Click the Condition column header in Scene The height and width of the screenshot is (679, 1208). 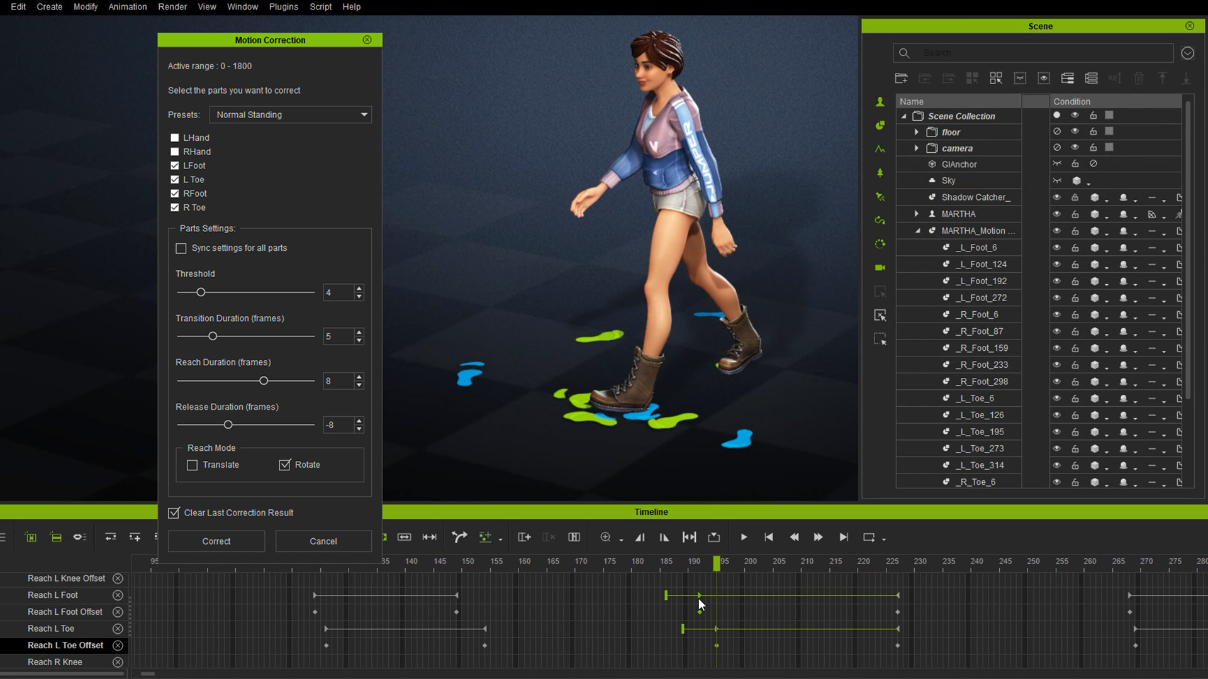pyautogui.click(x=1116, y=101)
